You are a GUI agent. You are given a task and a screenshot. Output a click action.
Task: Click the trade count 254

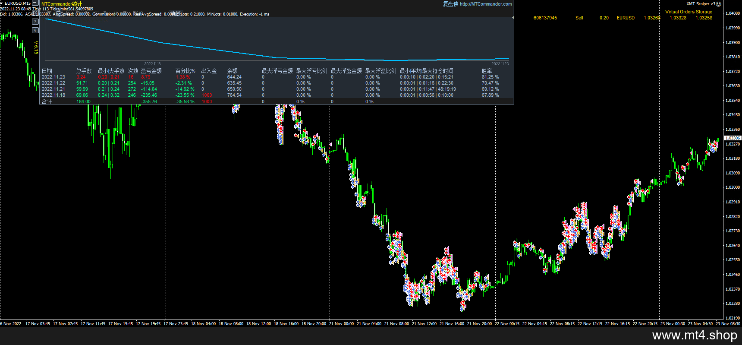[132, 83]
